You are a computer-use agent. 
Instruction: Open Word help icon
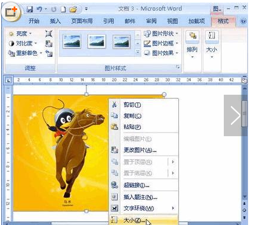point(243,21)
